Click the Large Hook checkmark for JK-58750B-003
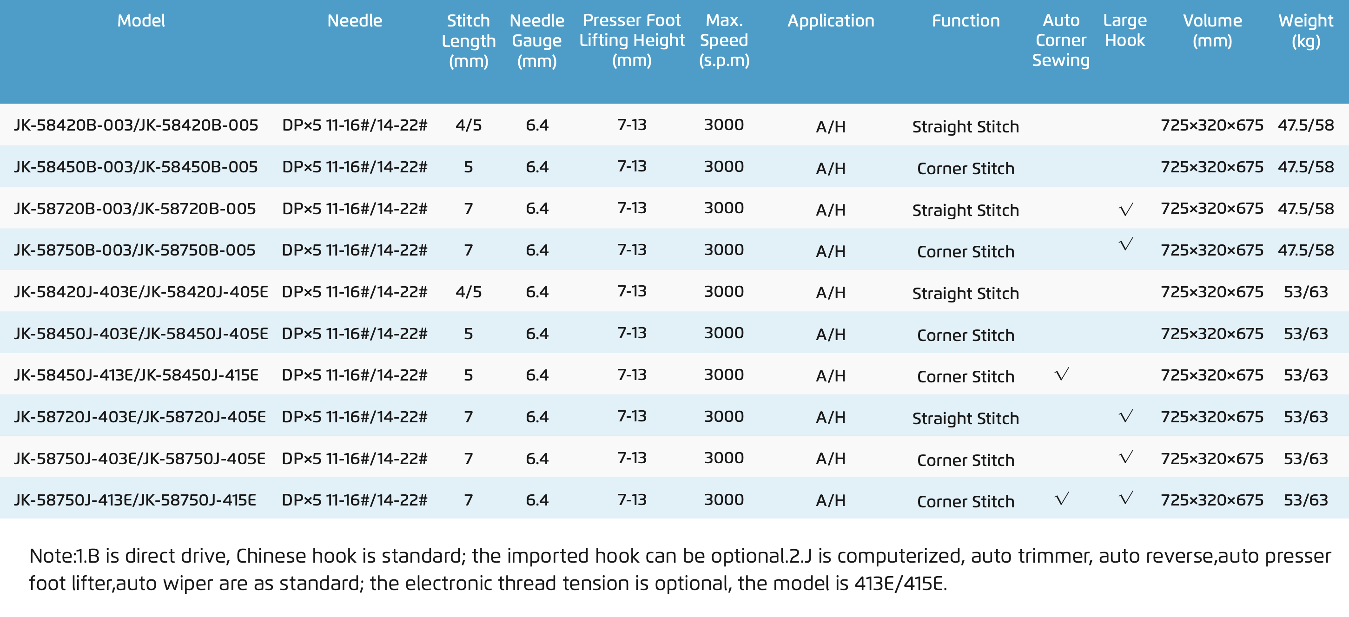The width and height of the screenshot is (1349, 617). pyautogui.click(x=1125, y=244)
